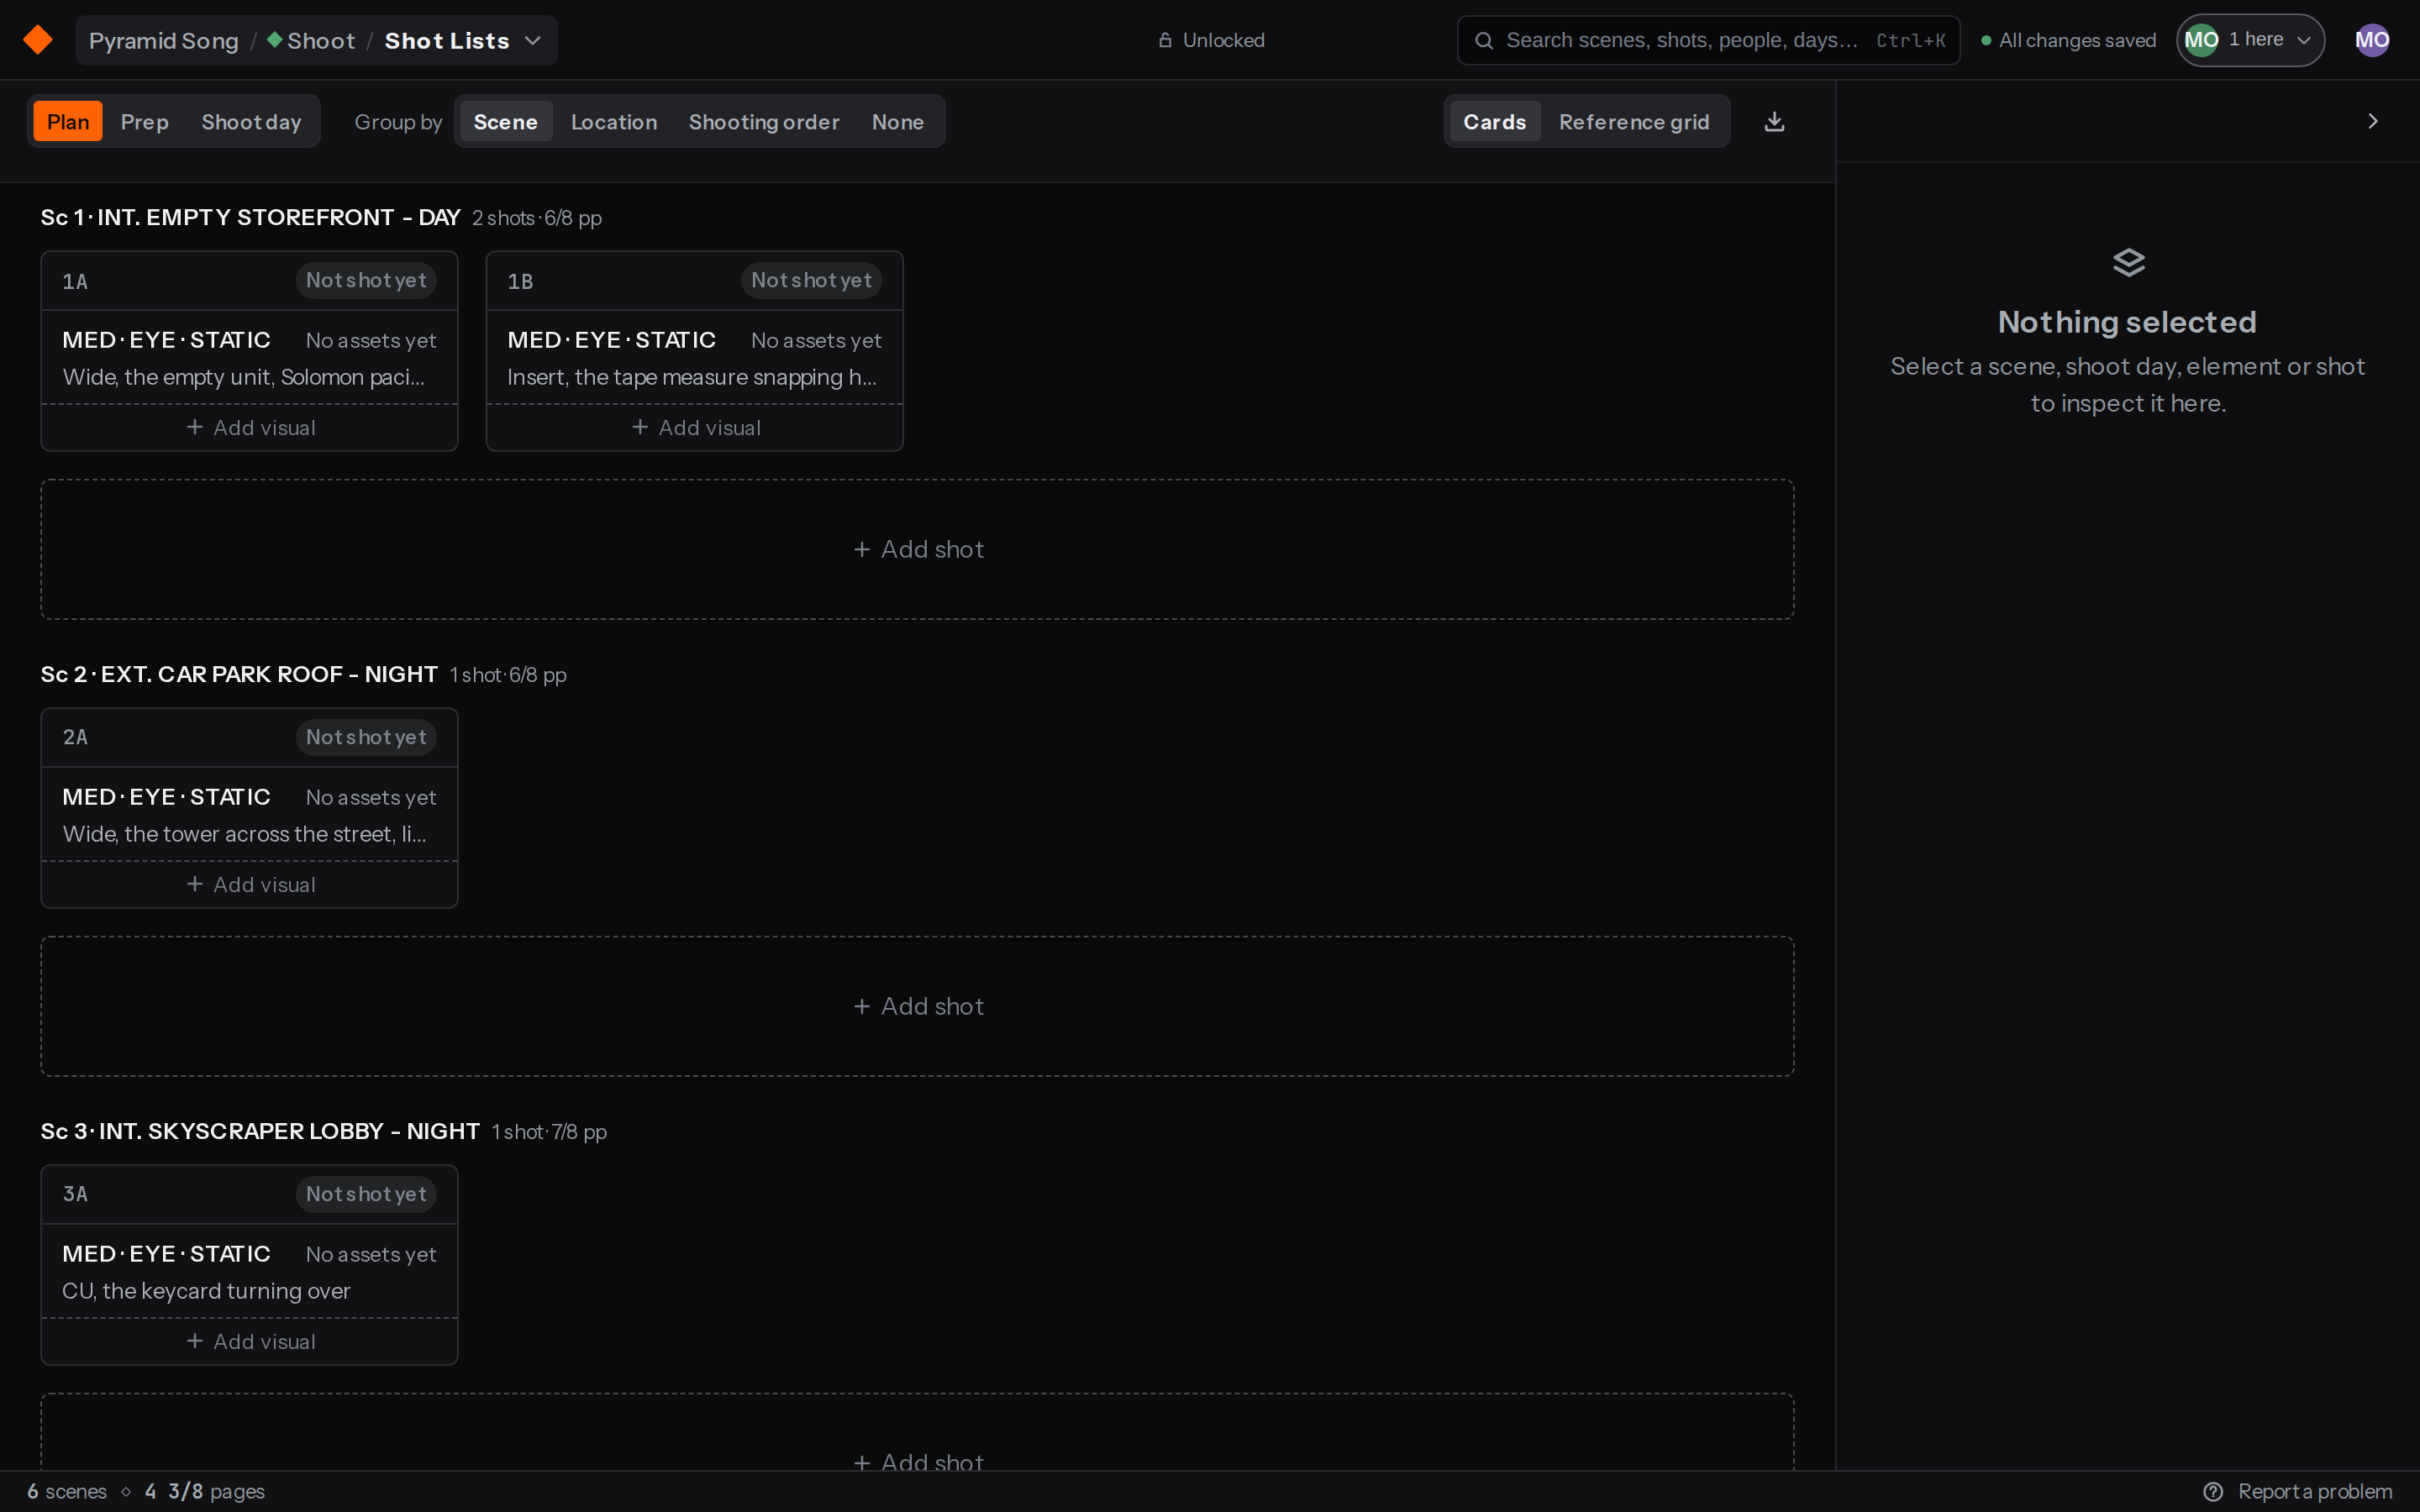Viewport: 2420px width, 1512px height.
Task: Click the Report a problem help icon
Action: [x=2213, y=1491]
